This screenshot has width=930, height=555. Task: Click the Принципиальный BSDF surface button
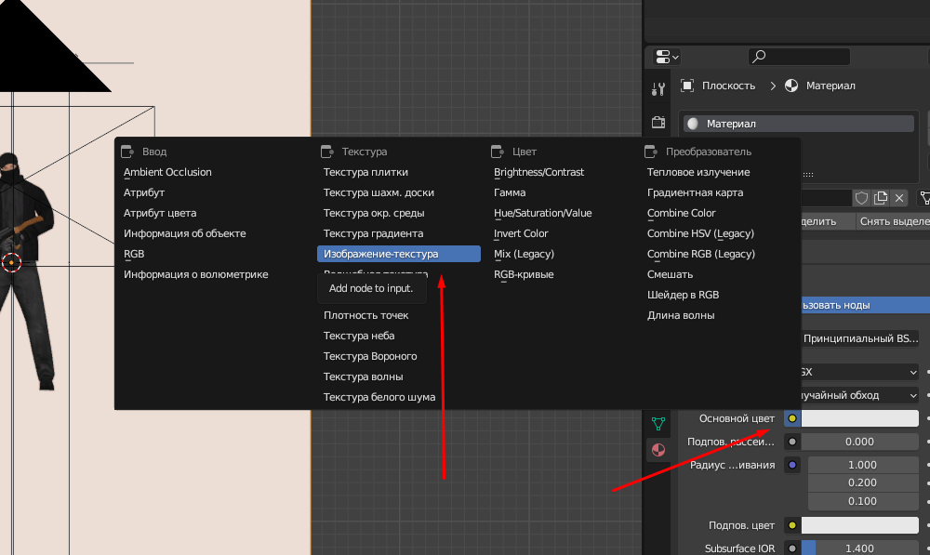click(x=859, y=338)
